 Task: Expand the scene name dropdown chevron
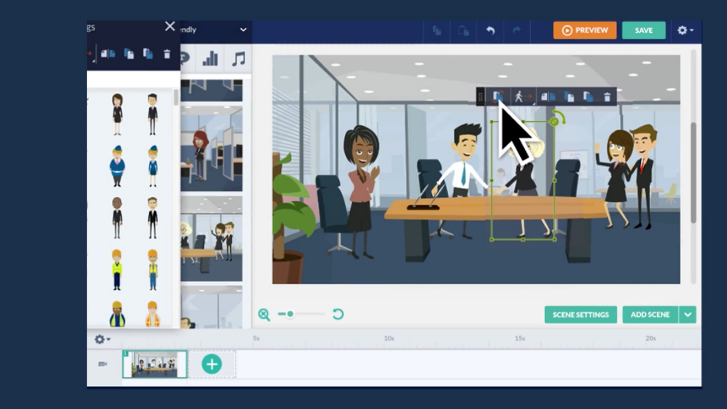click(243, 29)
